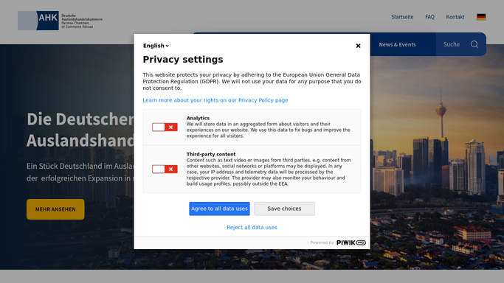Click the Analytics label text
The height and width of the screenshot is (283, 504).
(198, 118)
